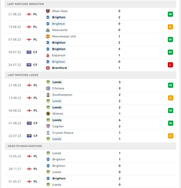Click the England flag on 15.05.22 match
Viewport: 181px width, 188px height.
(x=29, y=156)
